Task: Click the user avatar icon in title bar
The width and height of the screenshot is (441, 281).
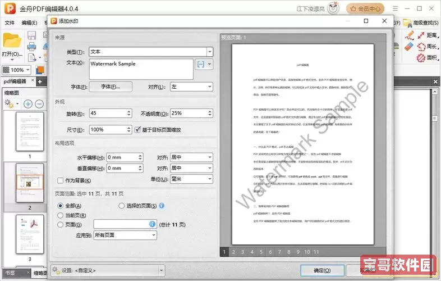Action: coord(334,8)
